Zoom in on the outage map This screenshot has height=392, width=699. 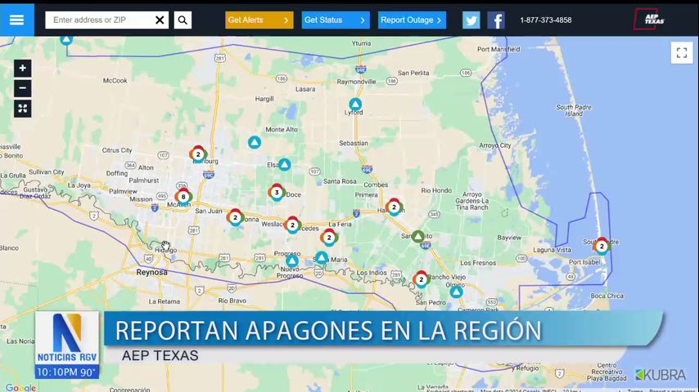tap(23, 69)
